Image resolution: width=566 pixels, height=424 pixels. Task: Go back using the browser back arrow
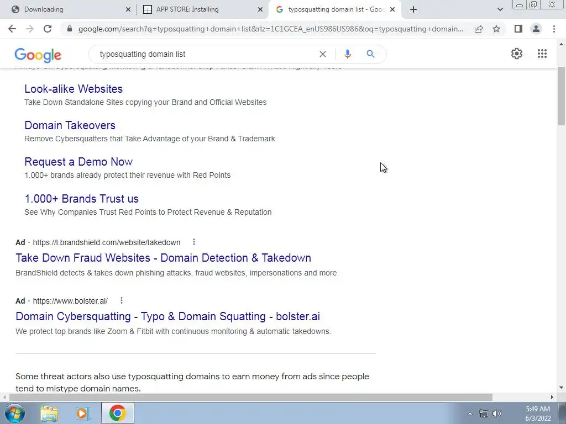pyautogui.click(x=12, y=29)
